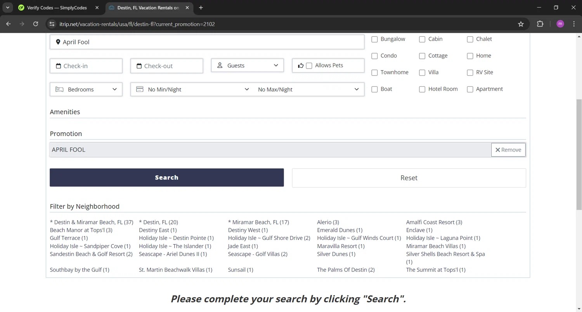
Task: Filter by Destin & Miramar Beach, FL (37)
Action: [x=92, y=222]
